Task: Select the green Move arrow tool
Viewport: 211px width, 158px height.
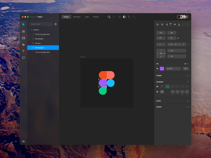Action: tap(23, 24)
